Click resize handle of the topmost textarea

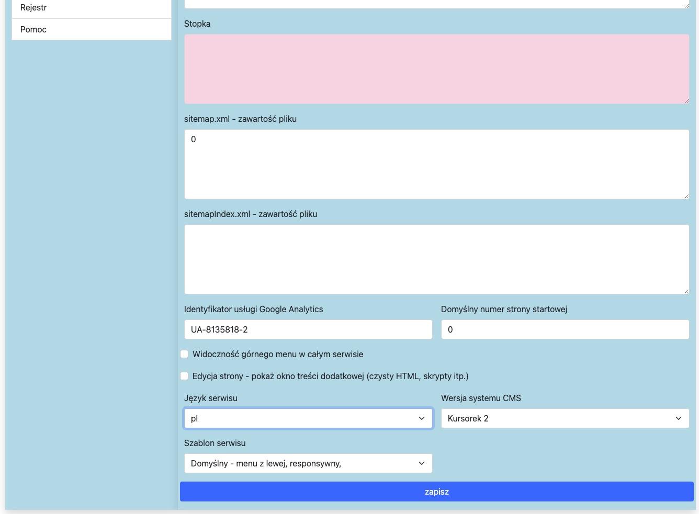[x=686, y=5]
